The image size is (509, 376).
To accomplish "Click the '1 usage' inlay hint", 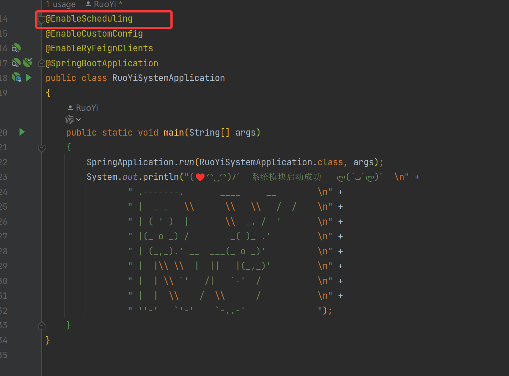I will (60, 4).
